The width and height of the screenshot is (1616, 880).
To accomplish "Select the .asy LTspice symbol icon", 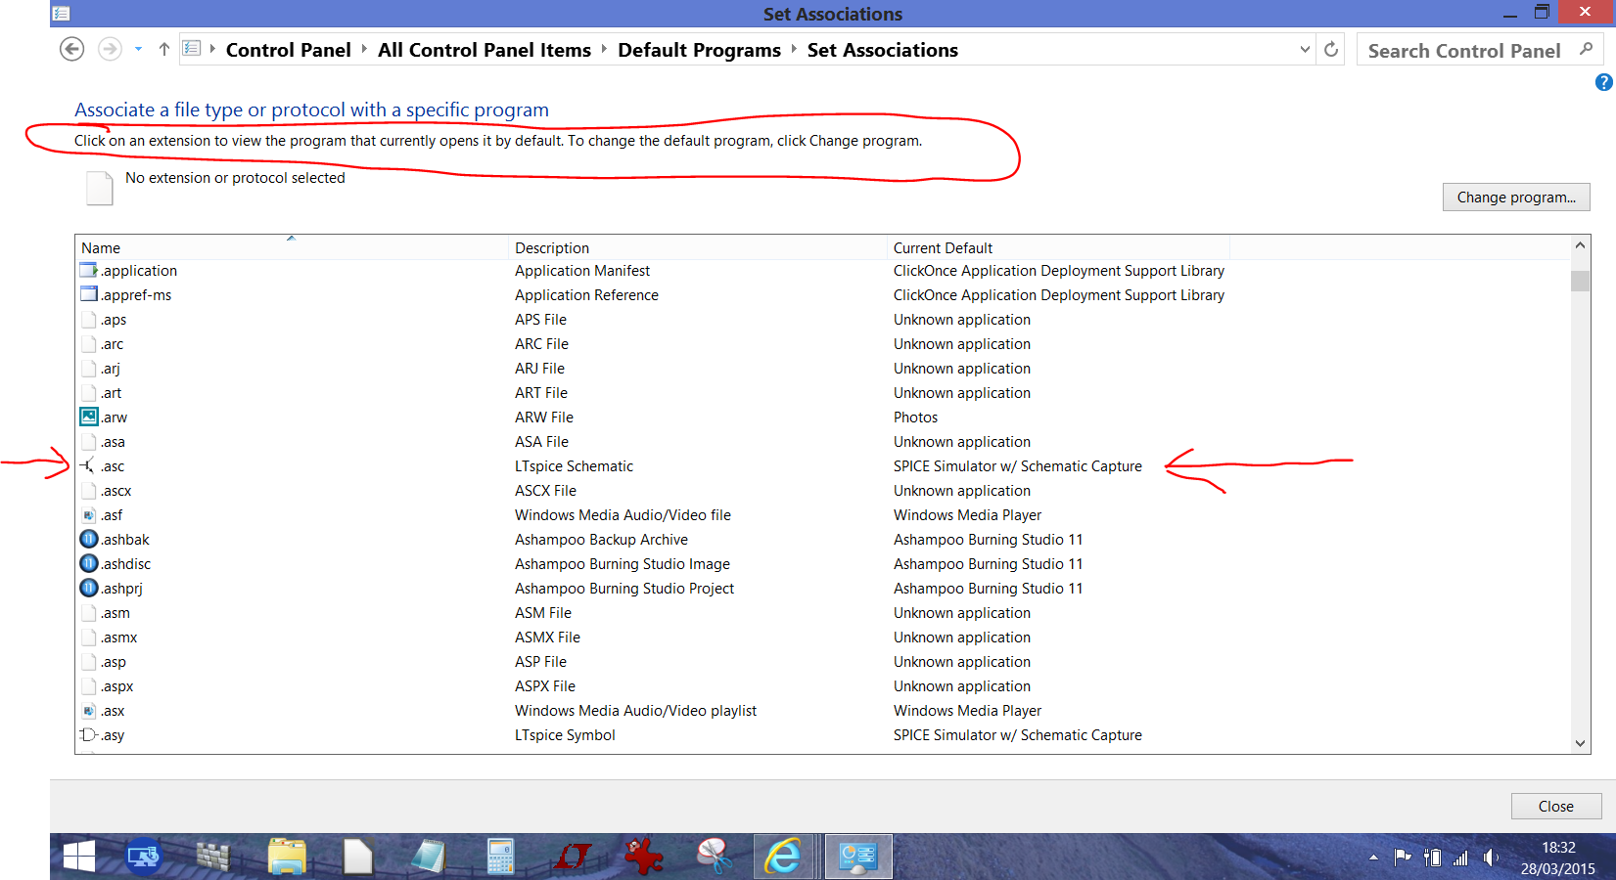I will [89, 734].
